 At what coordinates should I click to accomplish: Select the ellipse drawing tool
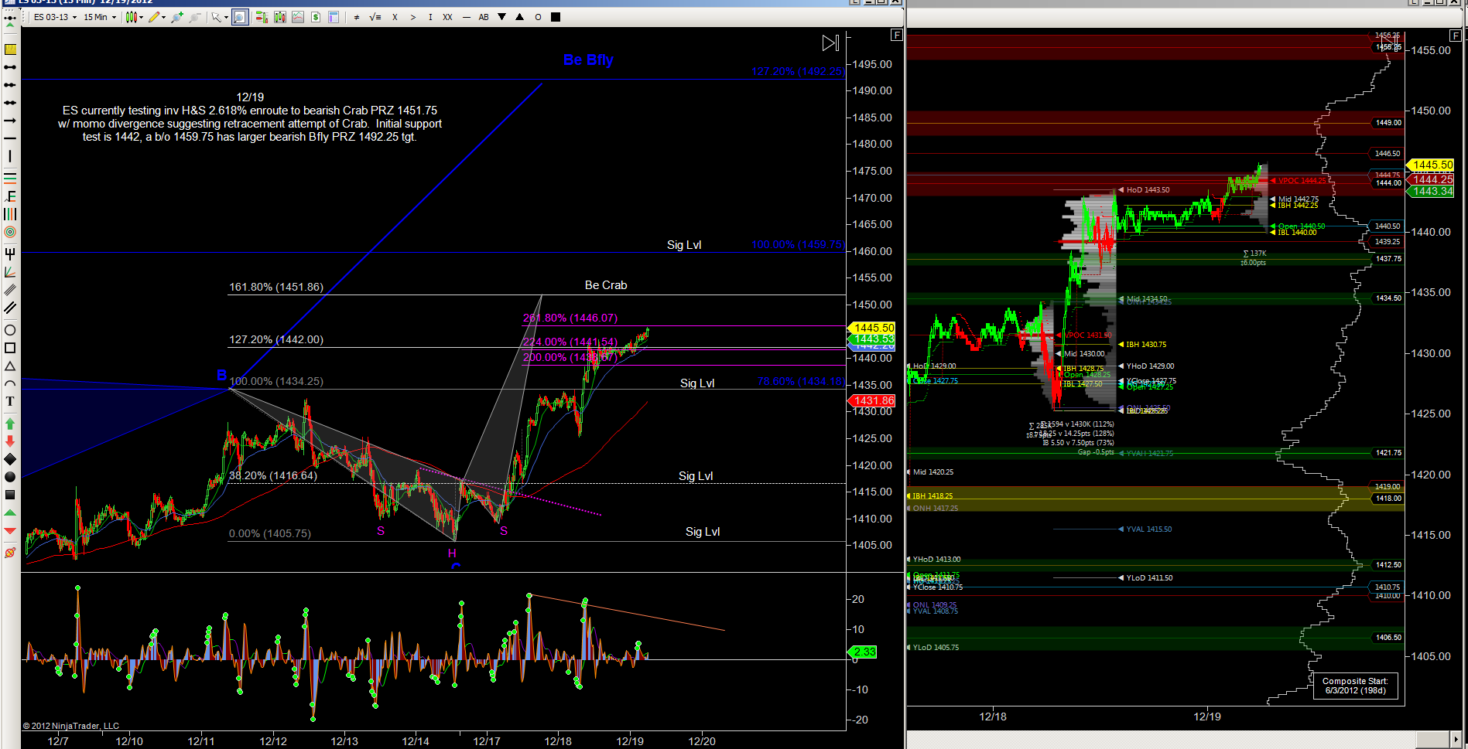click(10, 330)
